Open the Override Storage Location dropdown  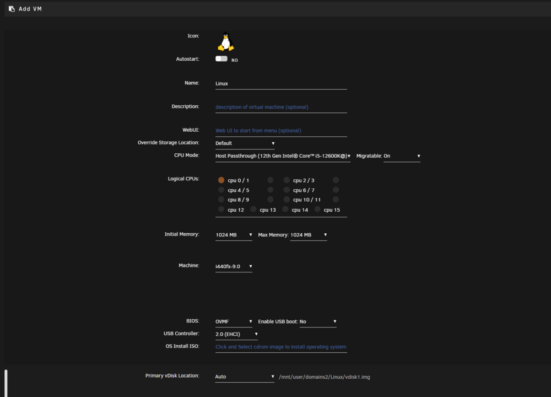245,143
